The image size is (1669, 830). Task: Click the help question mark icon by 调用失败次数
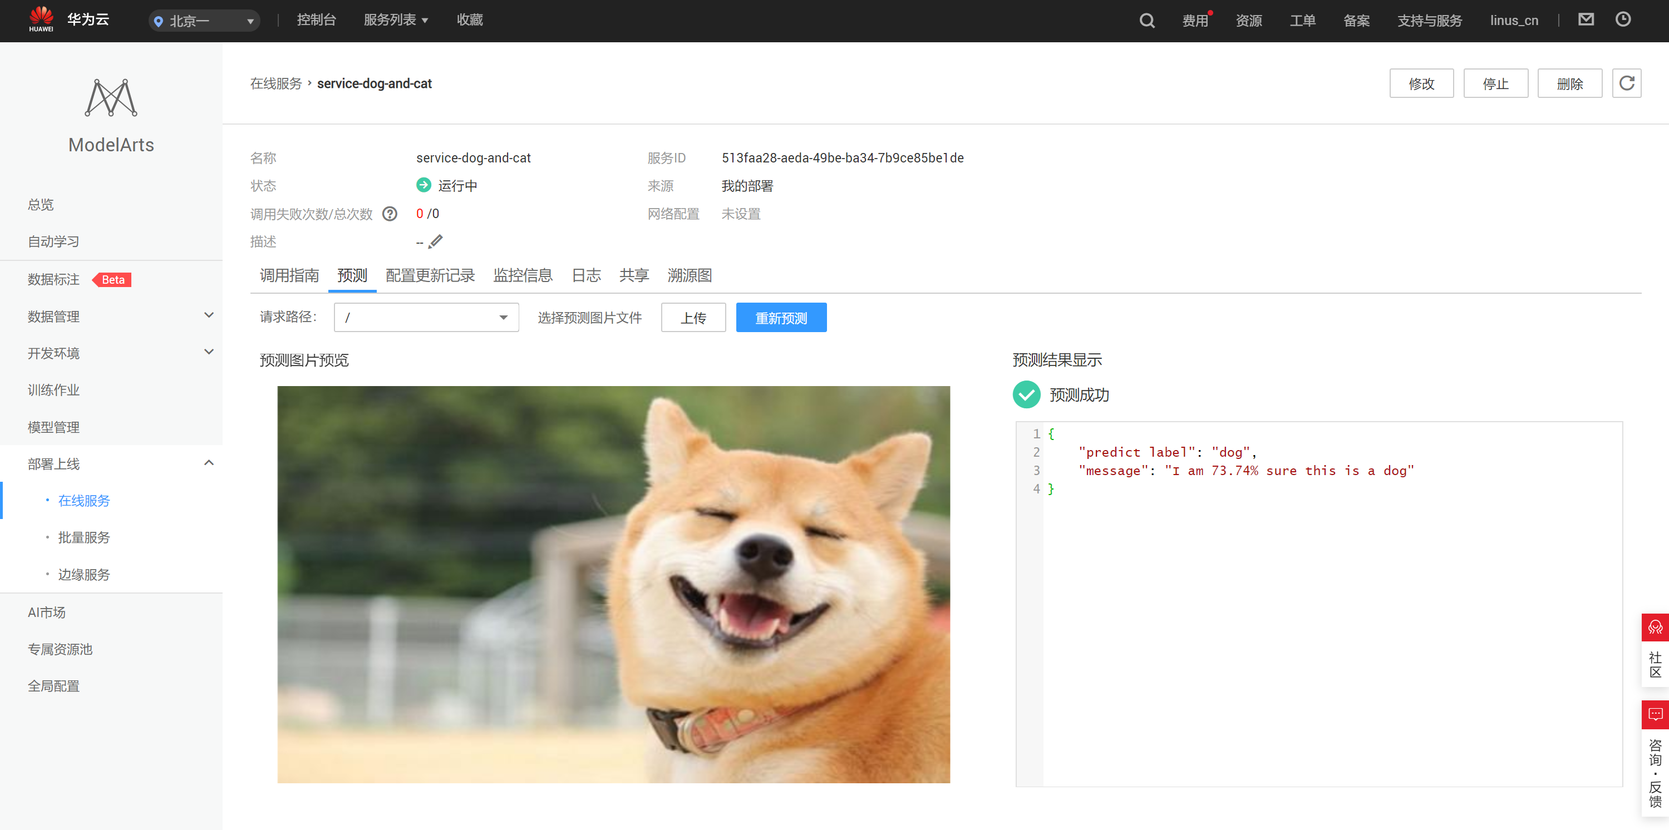coord(390,214)
